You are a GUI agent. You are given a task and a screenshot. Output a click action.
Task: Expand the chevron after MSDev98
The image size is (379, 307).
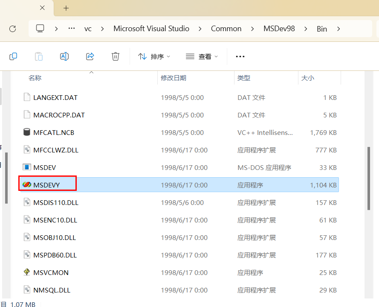click(x=306, y=29)
